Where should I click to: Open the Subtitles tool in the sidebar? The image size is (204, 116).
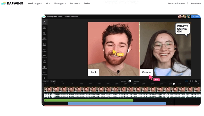coord(44,39)
